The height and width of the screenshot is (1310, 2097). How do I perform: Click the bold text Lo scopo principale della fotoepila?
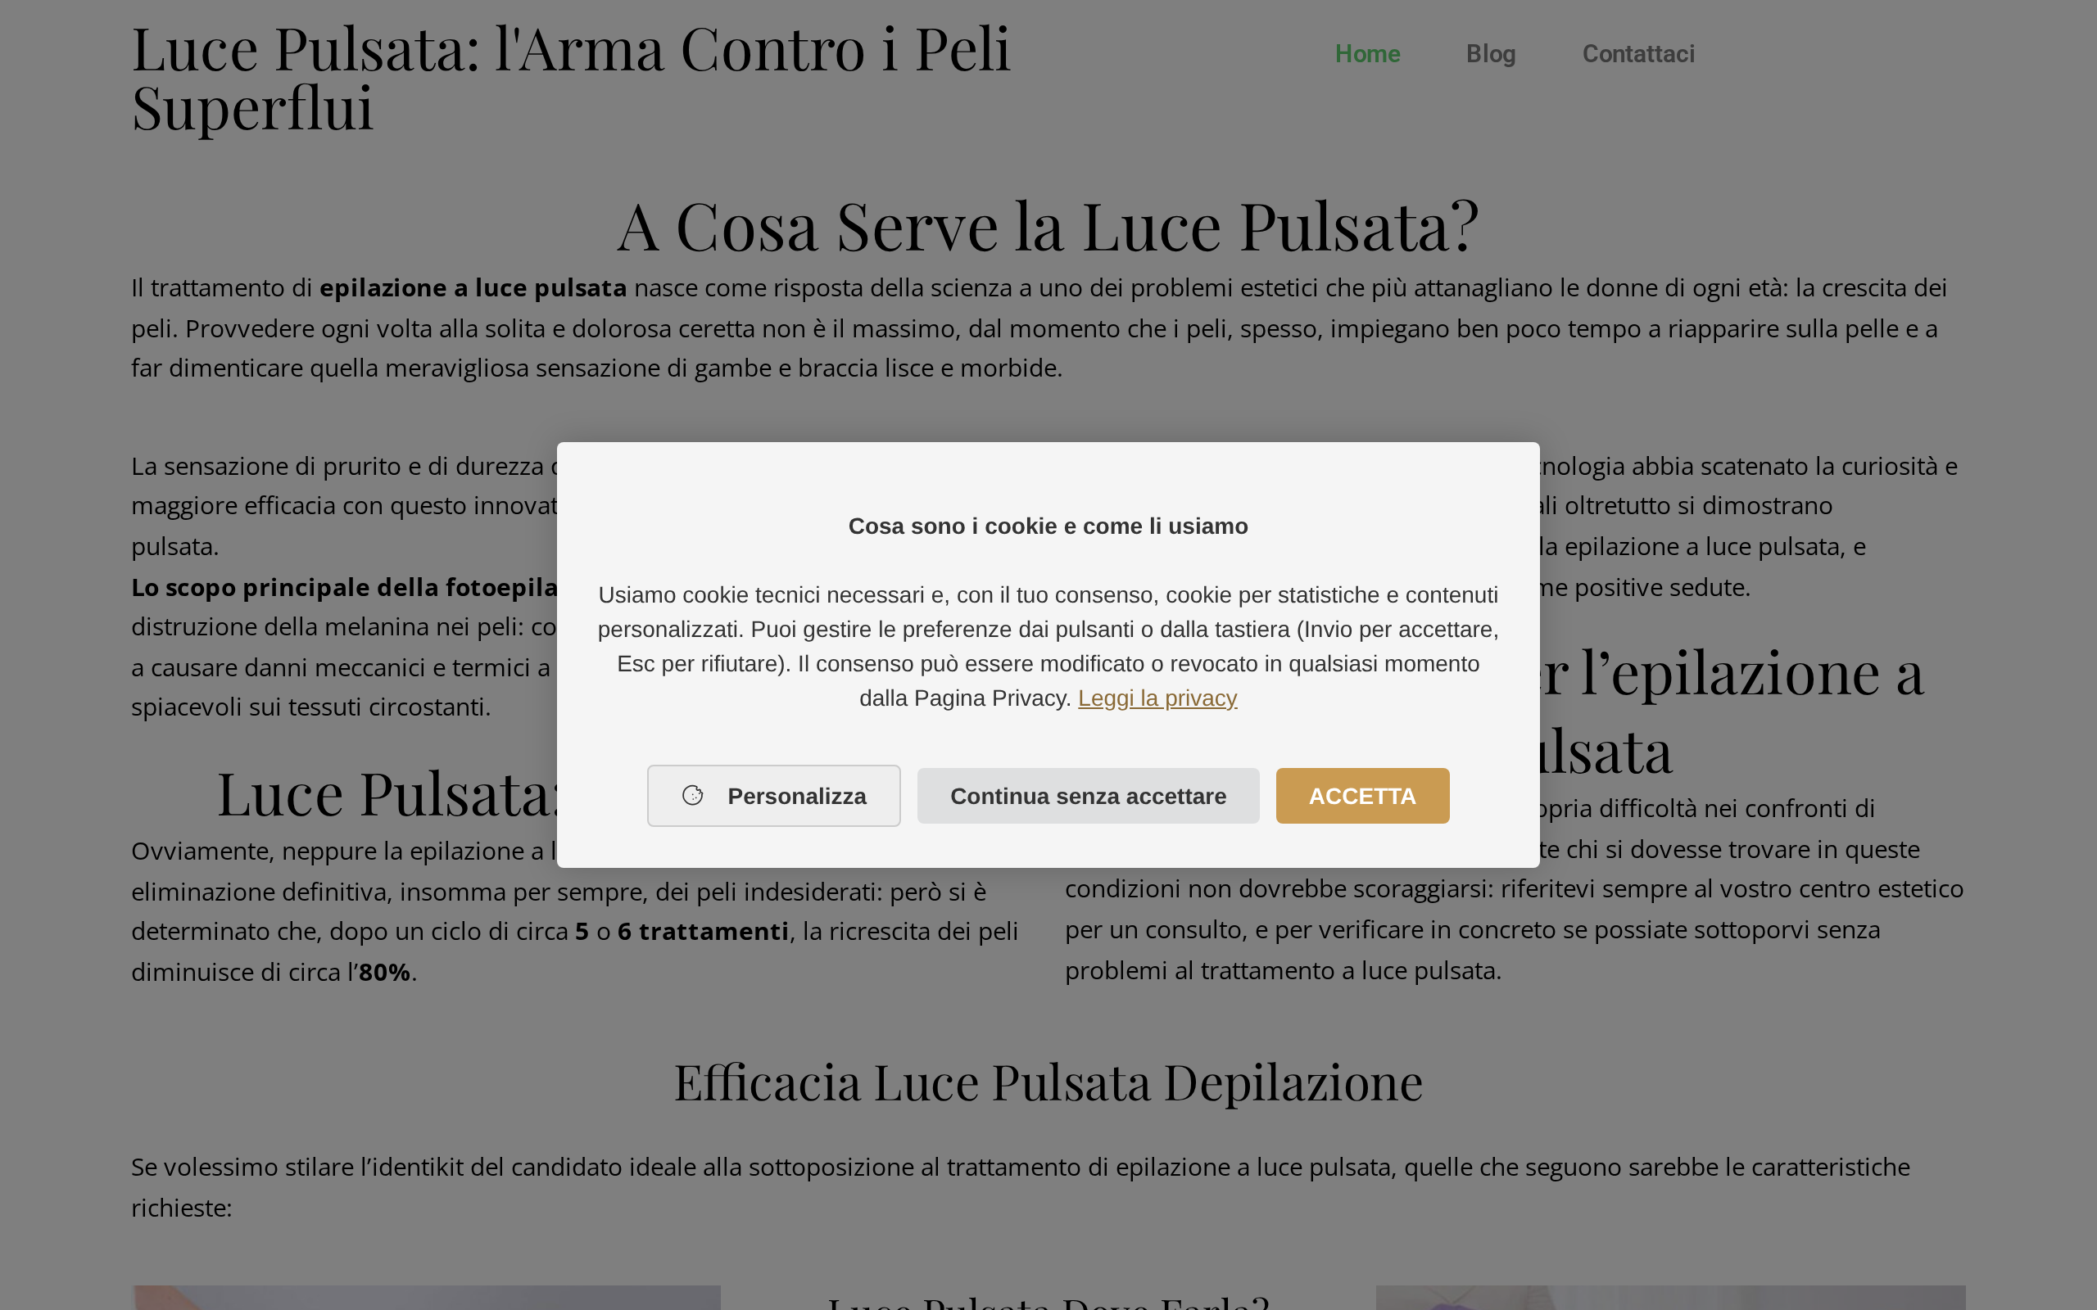click(344, 587)
